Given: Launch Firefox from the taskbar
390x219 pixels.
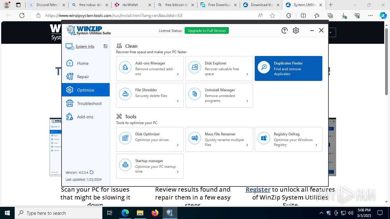Looking at the screenshot, I should pos(155,213).
